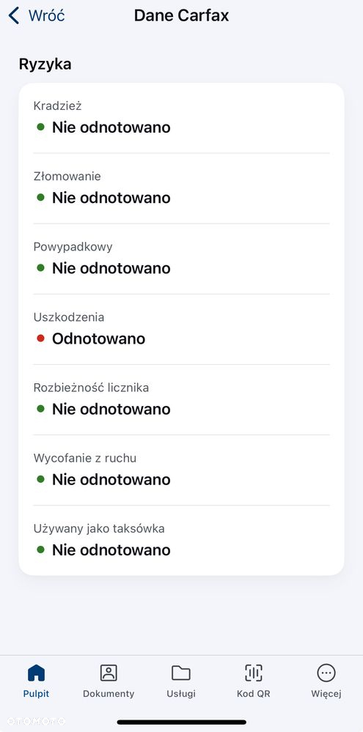Click the Dane Carfax title

[x=181, y=15]
